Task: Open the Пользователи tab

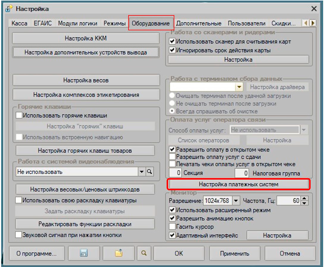Action: click(x=247, y=23)
